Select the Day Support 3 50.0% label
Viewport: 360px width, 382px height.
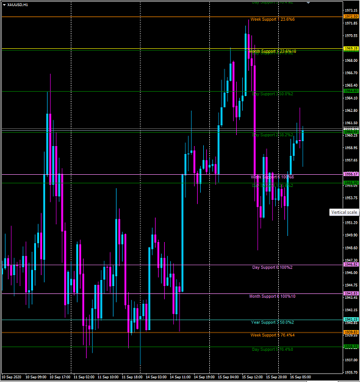pyautogui.click(x=272, y=94)
